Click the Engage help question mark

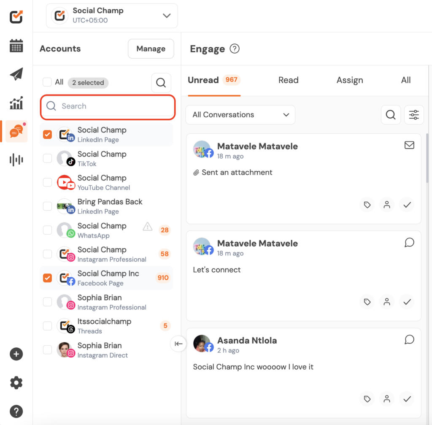click(x=235, y=49)
